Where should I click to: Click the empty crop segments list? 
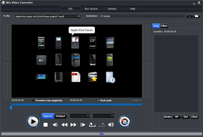point(176,74)
